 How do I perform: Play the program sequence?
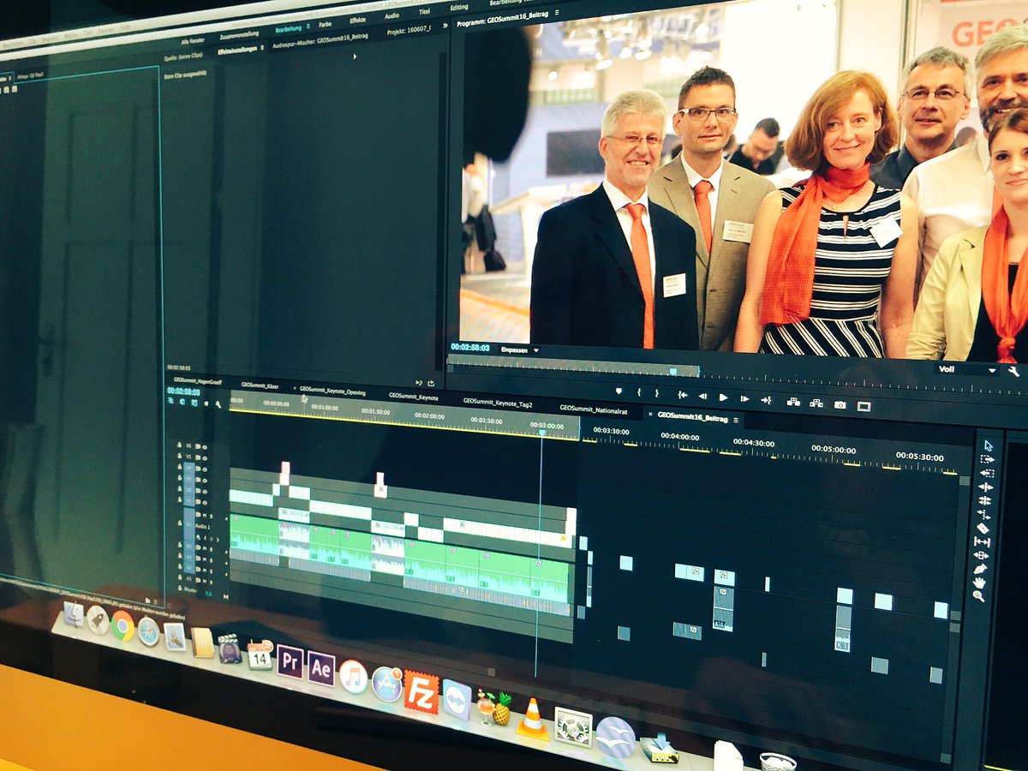(x=723, y=397)
